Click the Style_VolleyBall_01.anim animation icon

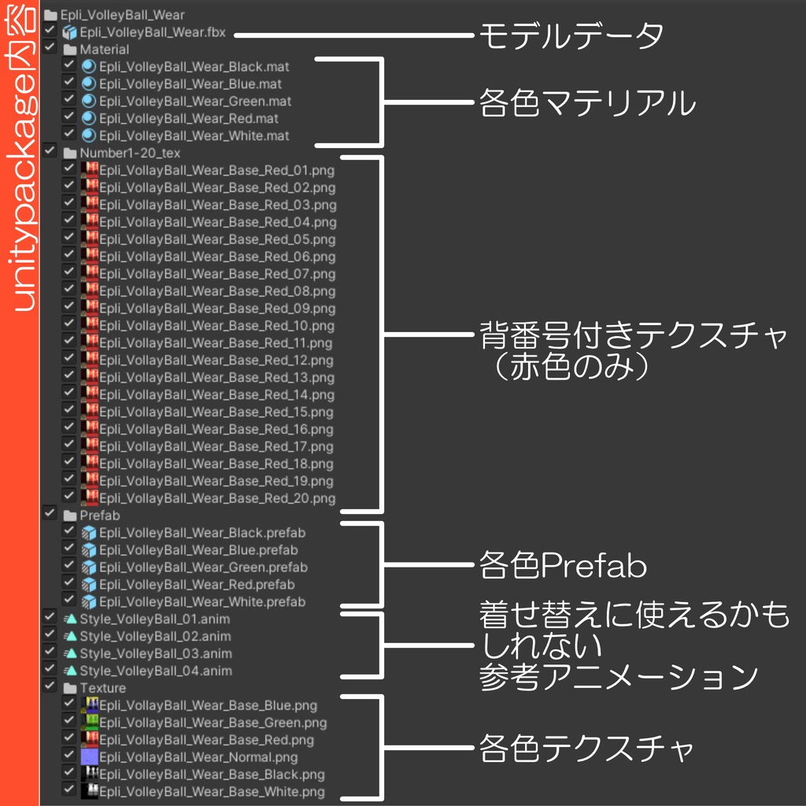tap(69, 619)
